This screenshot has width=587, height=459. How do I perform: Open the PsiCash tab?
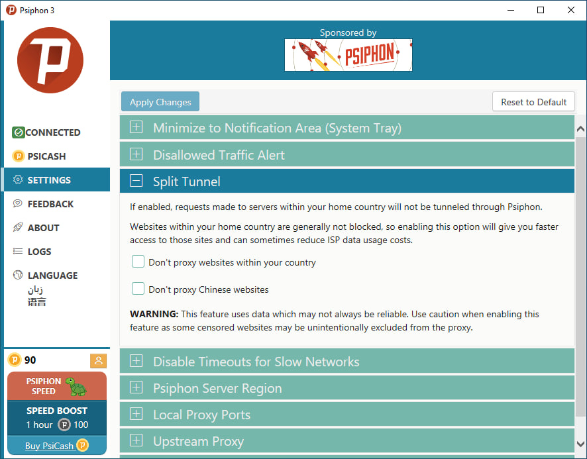click(57, 156)
